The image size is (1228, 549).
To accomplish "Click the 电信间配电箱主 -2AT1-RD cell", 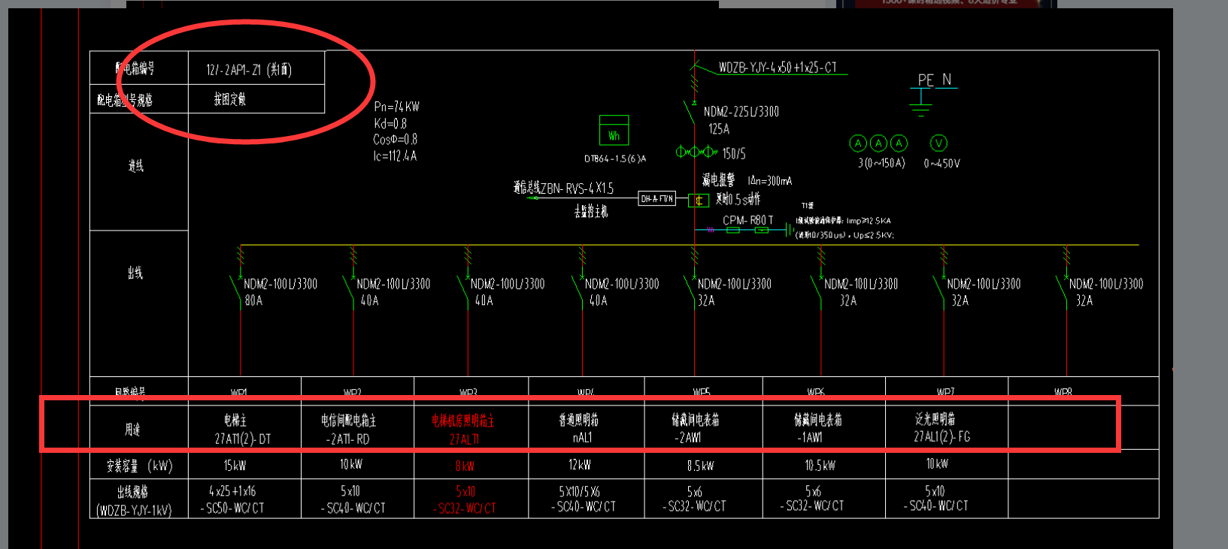I will click(358, 429).
